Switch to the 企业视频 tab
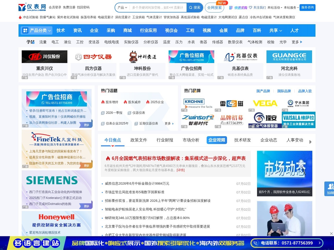This screenshot has height=250, width=334. pyautogui.click(x=217, y=140)
